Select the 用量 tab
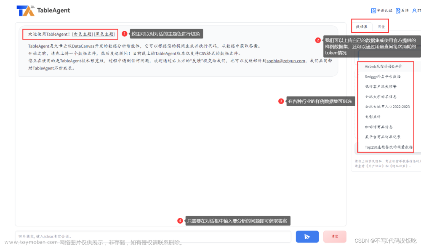The width and height of the screenshot is (421, 246). [x=381, y=27]
